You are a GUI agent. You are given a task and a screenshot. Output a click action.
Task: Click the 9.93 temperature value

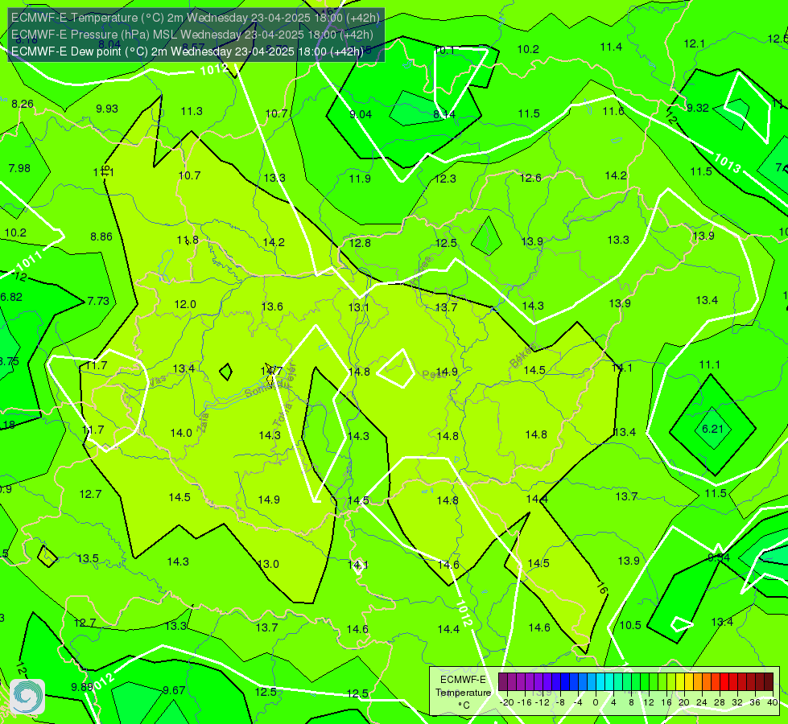[107, 109]
